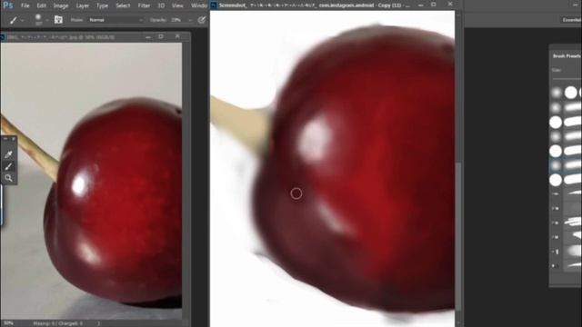Select the hard round brush in seventh row
This screenshot has width=582, height=327.
(556, 180)
